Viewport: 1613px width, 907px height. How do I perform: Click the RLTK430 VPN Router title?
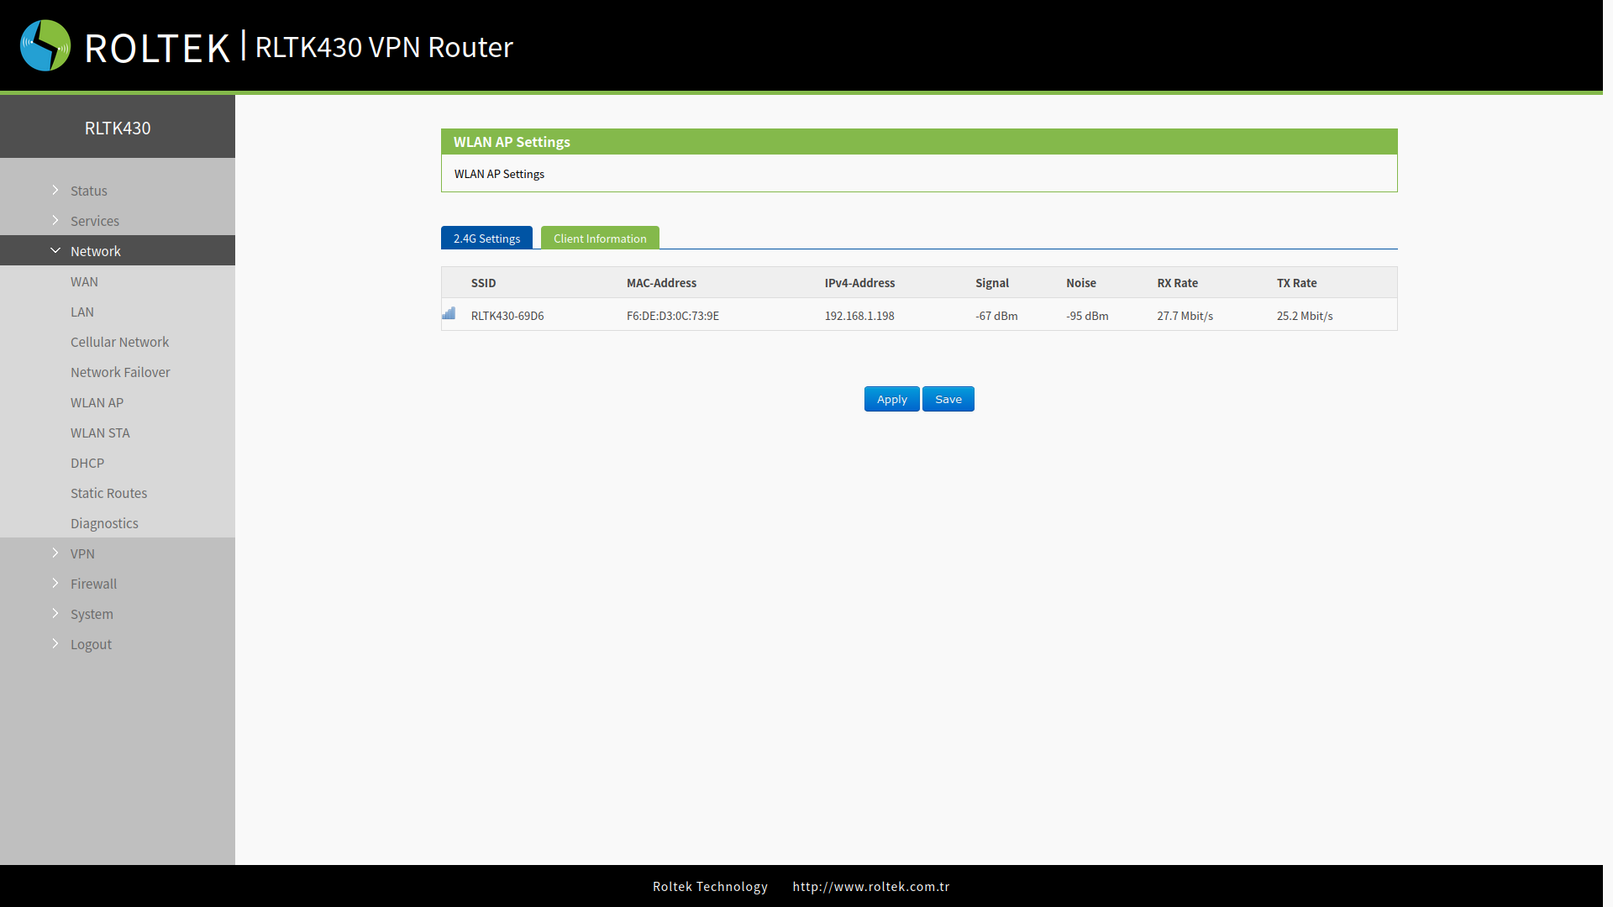coord(384,47)
